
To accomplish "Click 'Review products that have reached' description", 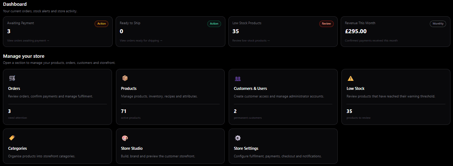I will pyautogui.click(x=391, y=96).
